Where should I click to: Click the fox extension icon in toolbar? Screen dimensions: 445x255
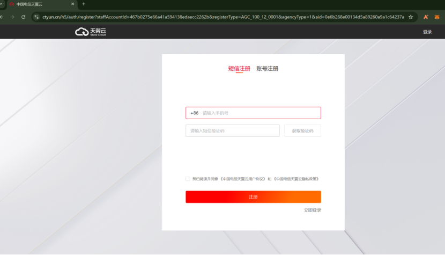[x=437, y=17]
